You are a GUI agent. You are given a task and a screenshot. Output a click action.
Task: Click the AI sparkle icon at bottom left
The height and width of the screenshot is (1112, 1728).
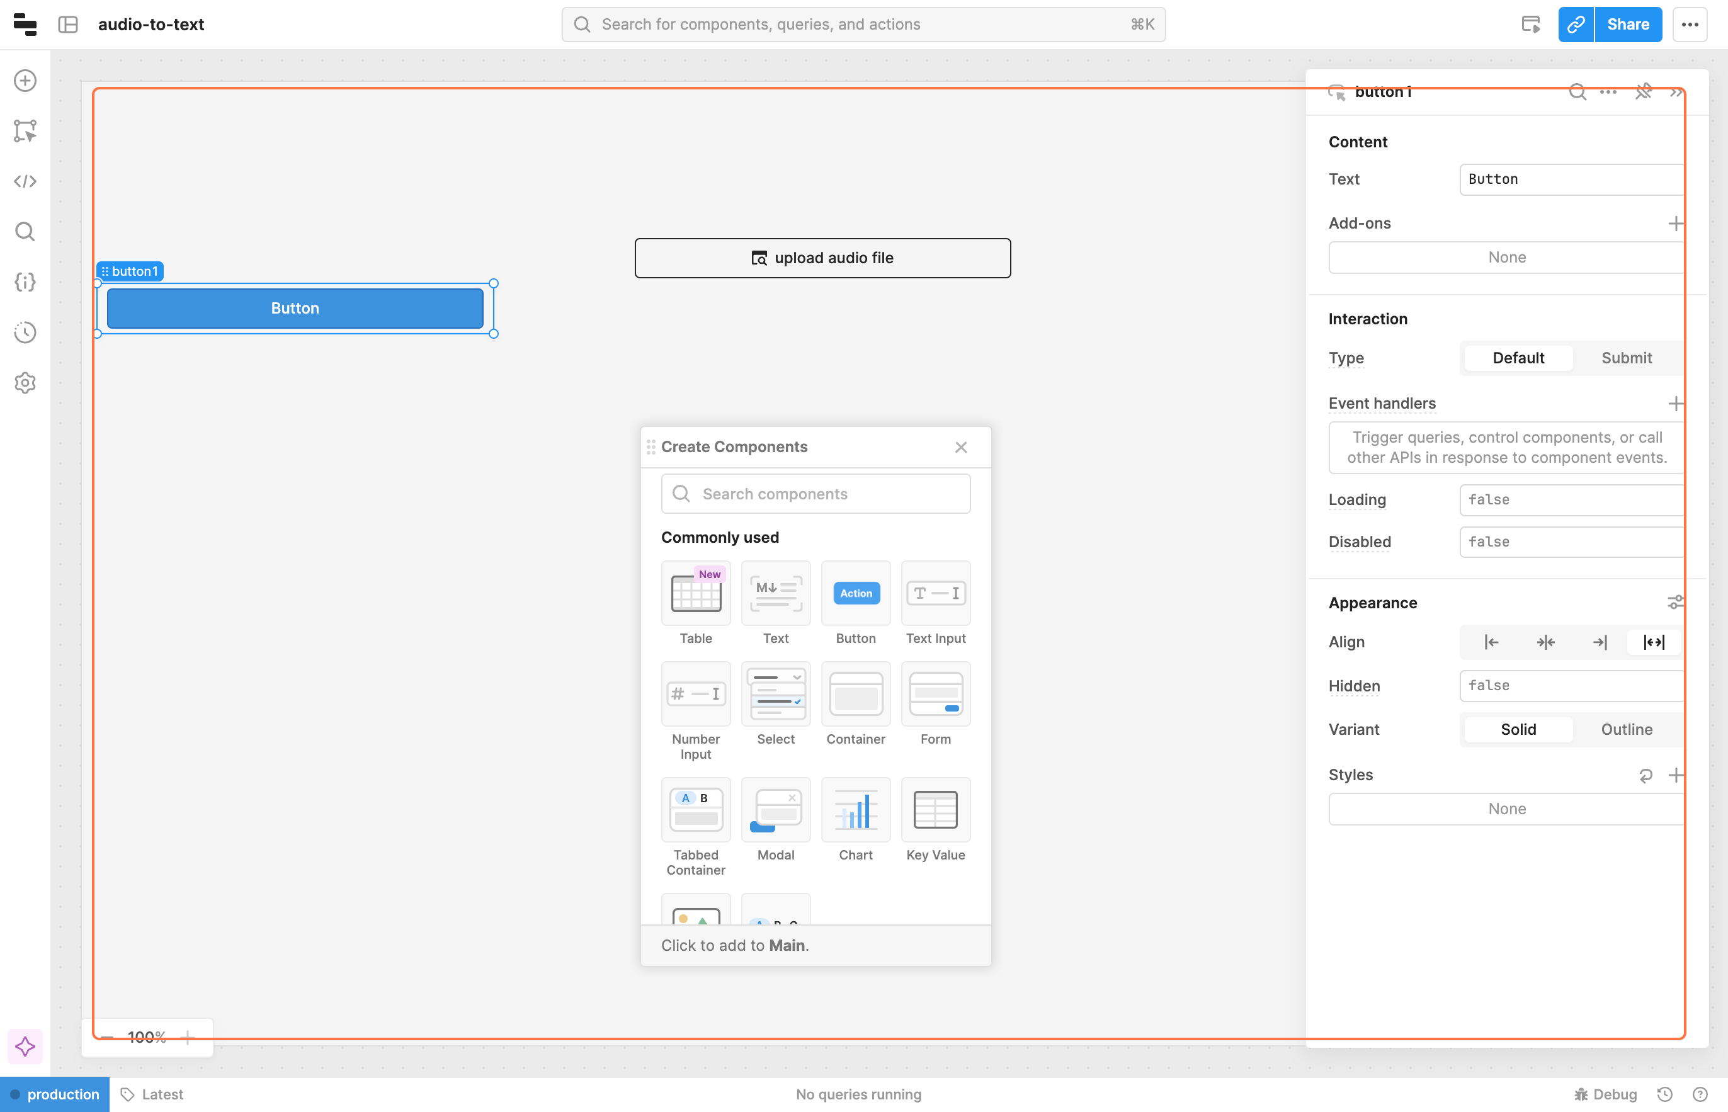(x=25, y=1047)
